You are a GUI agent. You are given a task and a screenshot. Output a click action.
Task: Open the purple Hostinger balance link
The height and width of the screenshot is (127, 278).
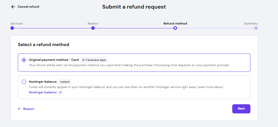[x=43, y=92]
